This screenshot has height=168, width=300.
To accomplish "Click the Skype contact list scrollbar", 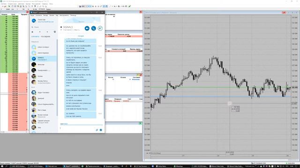I will point(57,78).
